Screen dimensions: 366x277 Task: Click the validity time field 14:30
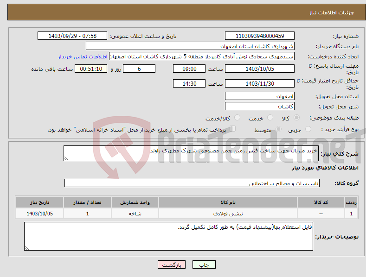click(x=189, y=83)
